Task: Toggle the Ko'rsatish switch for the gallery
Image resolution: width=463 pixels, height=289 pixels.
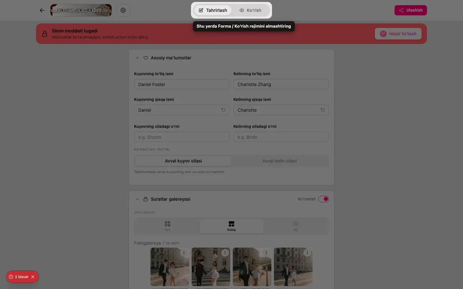Action: pyautogui.click(x=323, y=199)
